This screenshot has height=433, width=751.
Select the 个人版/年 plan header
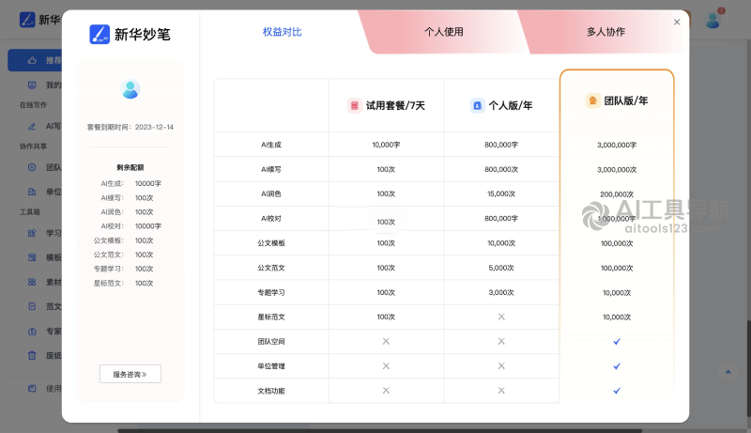501,105
